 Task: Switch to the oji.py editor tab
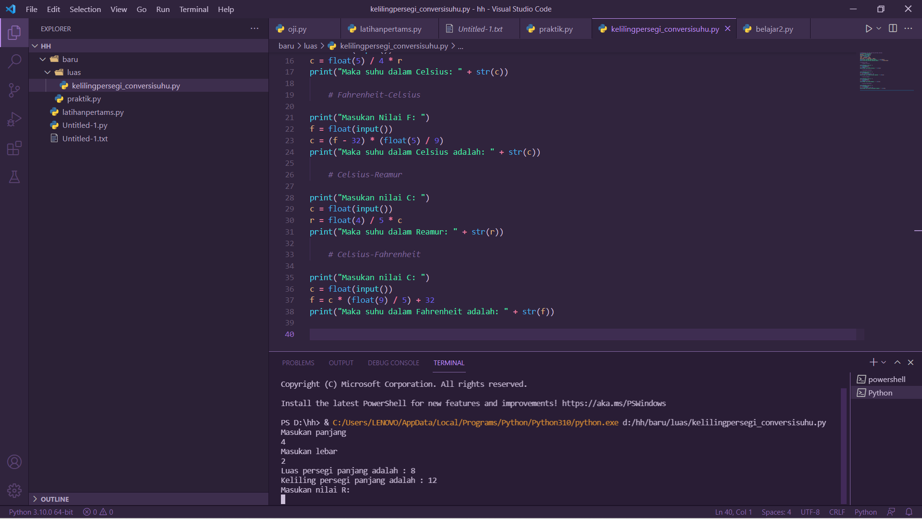pyautogui.click(x=304, y=29)
